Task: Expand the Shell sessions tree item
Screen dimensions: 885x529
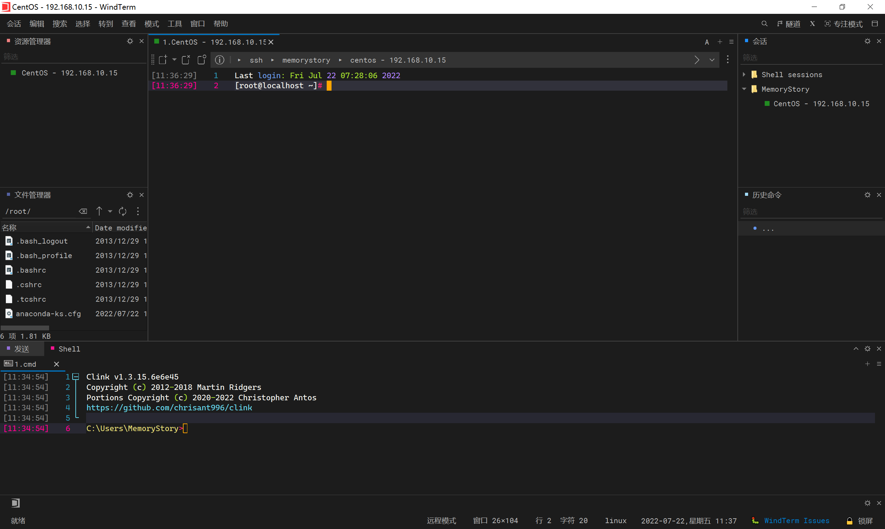Action: coord(744,74)
